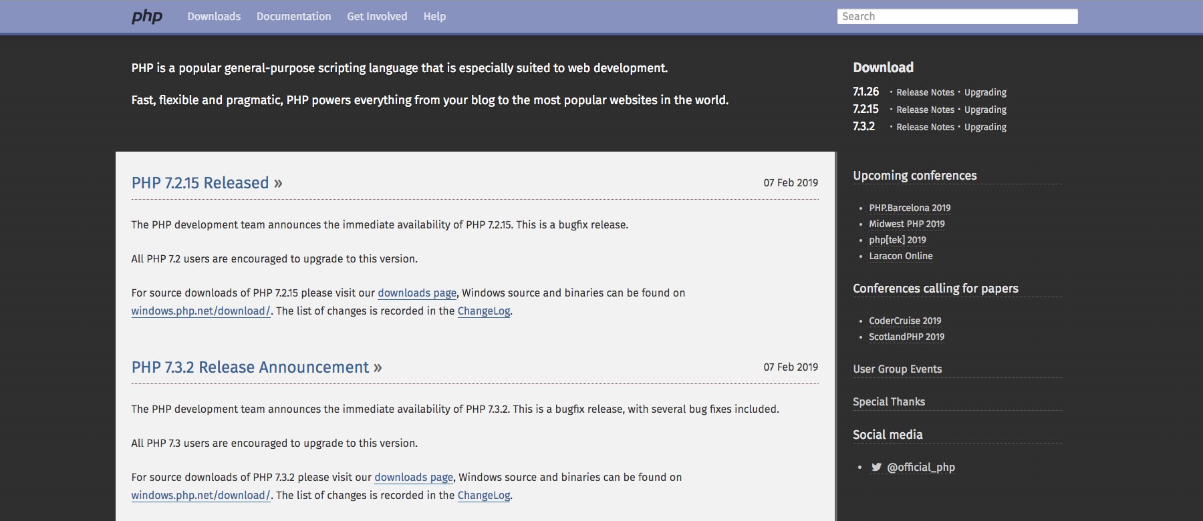Open Upgrading guide for 7.3.2
This screenshot has width=1203, height=521.
pos(985,127)
